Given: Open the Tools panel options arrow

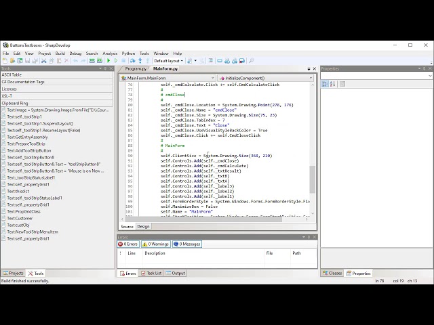Looking at the screenshot, I should [x=100, y=68].
